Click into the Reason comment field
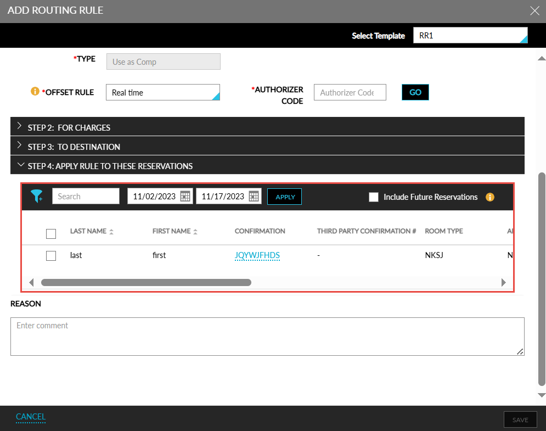 pyautogui.click(x=267, y=336)
